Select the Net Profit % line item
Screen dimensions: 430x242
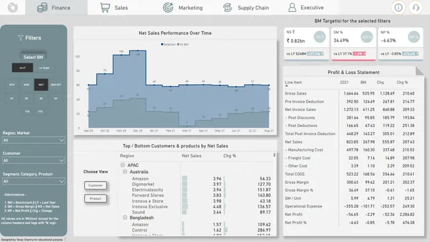tap(350, 223)
